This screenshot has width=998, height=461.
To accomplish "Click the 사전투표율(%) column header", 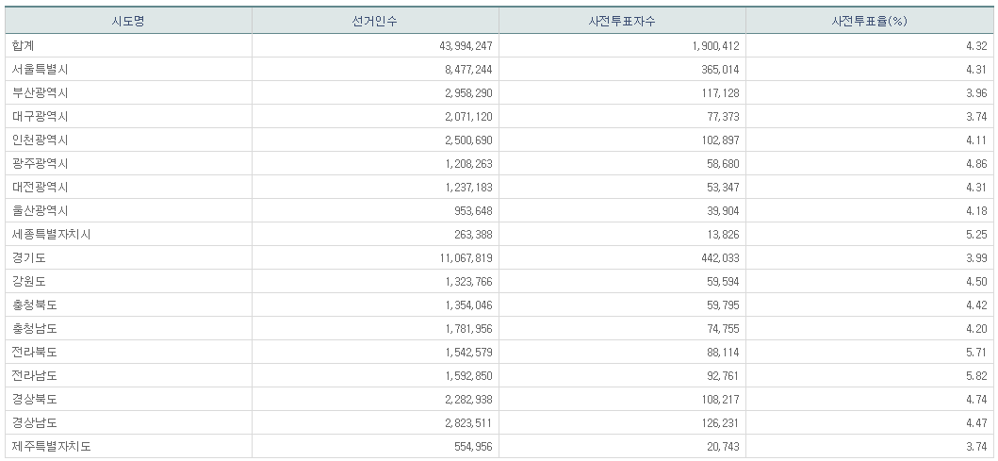I will 868,22.
